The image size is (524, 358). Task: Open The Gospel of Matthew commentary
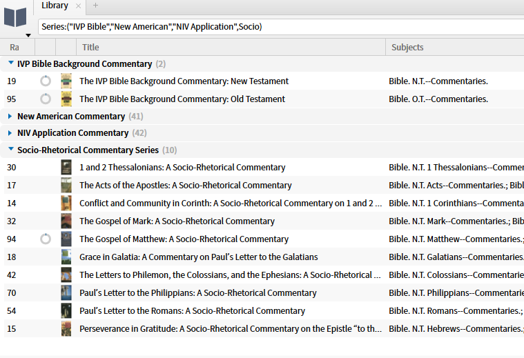pyautogui.click(x=184, y=239)
